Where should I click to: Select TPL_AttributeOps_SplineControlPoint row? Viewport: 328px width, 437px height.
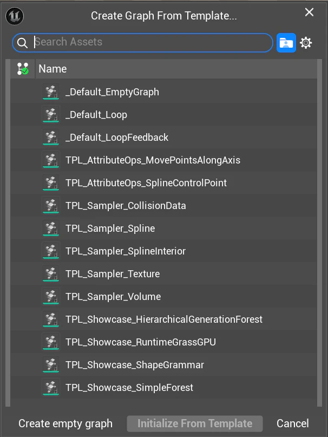coord(163,183)
